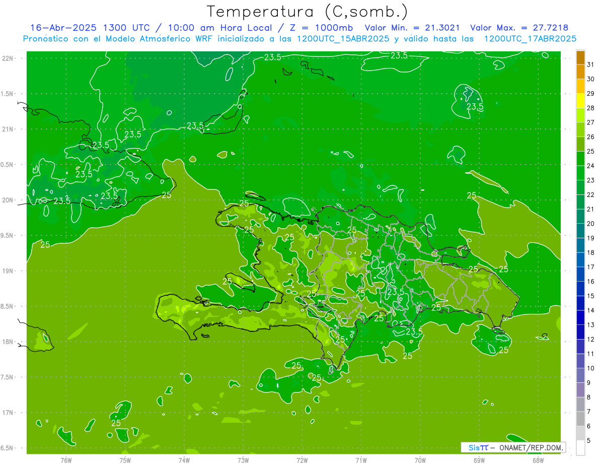Click the "1200UTC_17ABR2025" valid-until time text

[530, 39]
